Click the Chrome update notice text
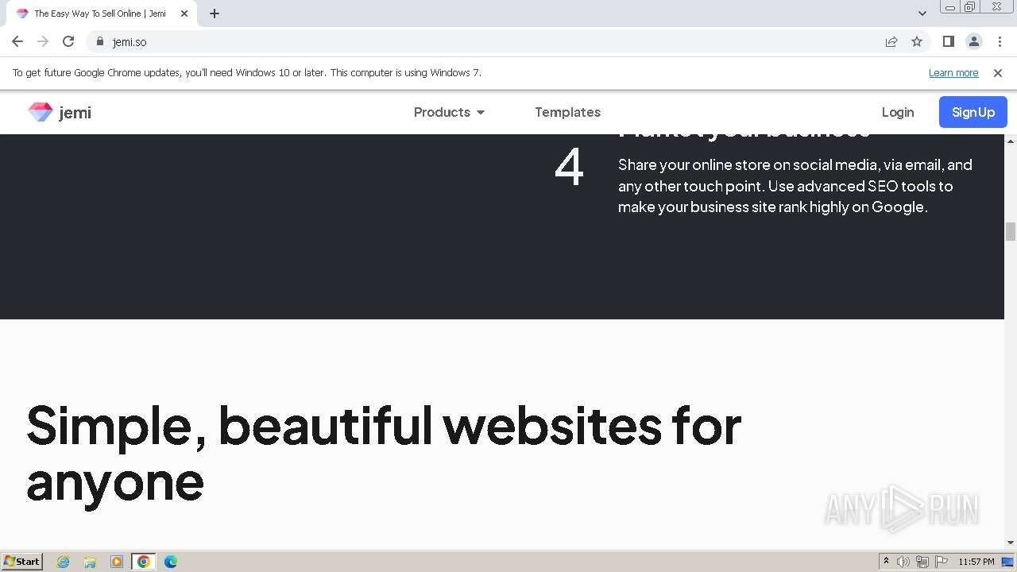This screenshot has width=1017, height=572. coord(247,72)
